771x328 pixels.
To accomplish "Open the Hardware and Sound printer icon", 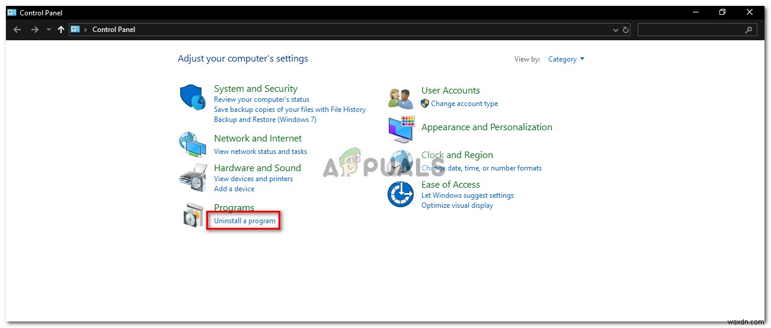I will point(192,177).
